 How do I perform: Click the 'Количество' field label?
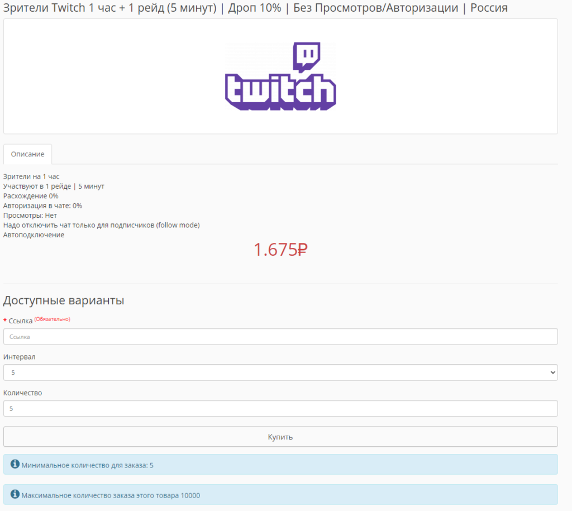(22, 393)
